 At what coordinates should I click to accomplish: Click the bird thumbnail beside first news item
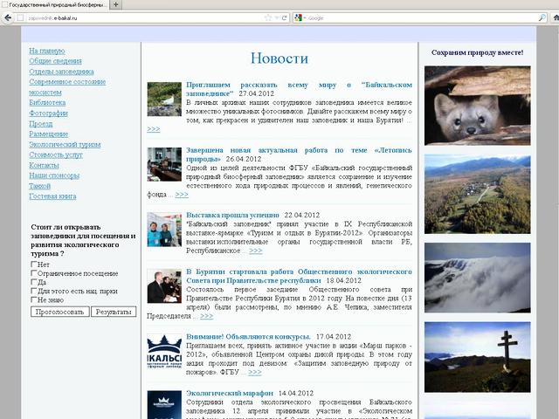[164, 99]
